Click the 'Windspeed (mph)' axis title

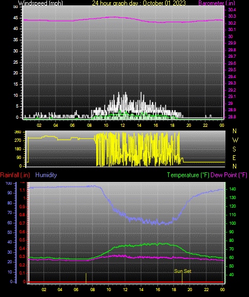[x=41, y=3]
